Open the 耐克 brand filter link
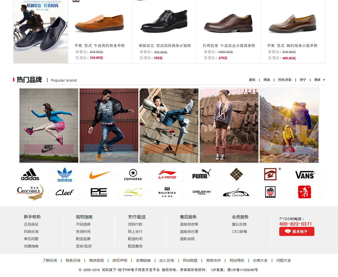Image resolution: width=338 pixels, height=277 pixels. pyautogui.click(x=252, y=80)
